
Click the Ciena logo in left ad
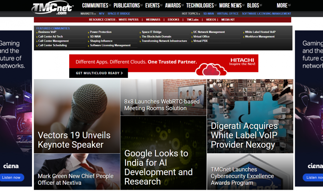click(11, 166)
